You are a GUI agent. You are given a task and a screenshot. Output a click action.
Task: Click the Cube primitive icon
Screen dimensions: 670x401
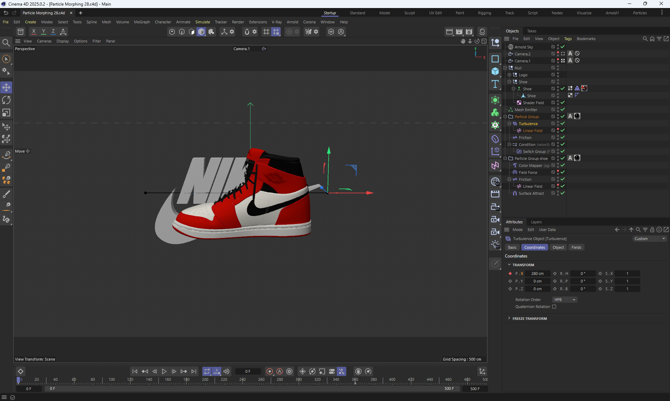(495, 71)
